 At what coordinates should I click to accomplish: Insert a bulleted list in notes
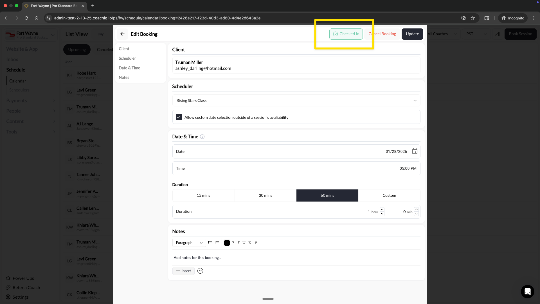(210, 243)
